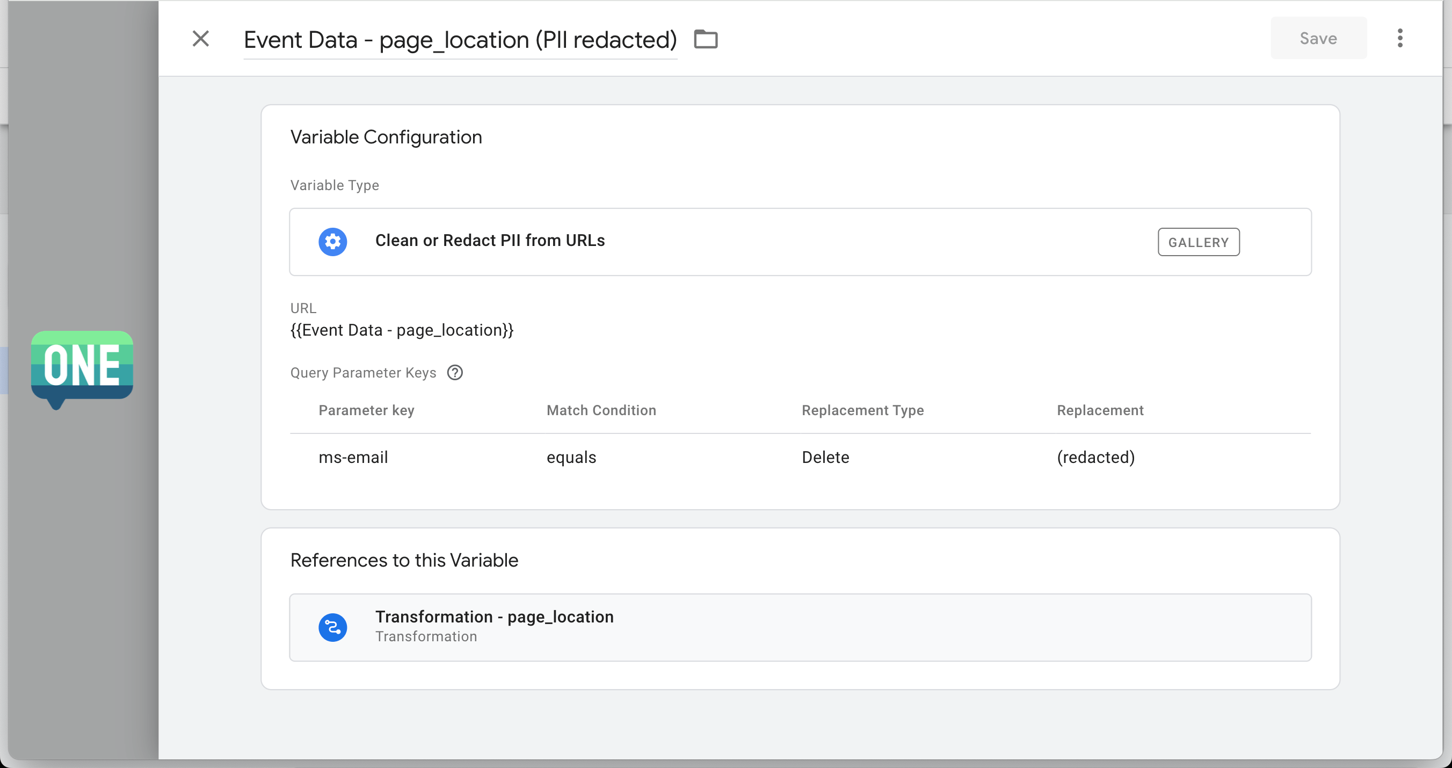Click the Save button
This screenshot has width=1452, height=768.
[1318, 38]
